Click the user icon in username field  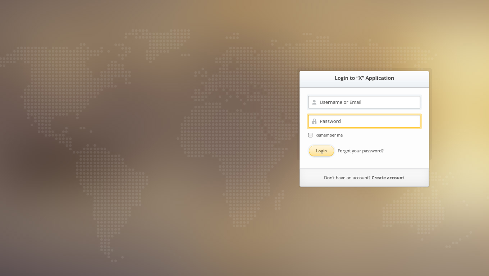click(x=314, y=102)
